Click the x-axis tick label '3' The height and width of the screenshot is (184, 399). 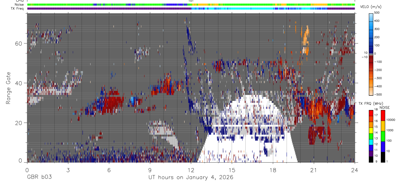68,170
